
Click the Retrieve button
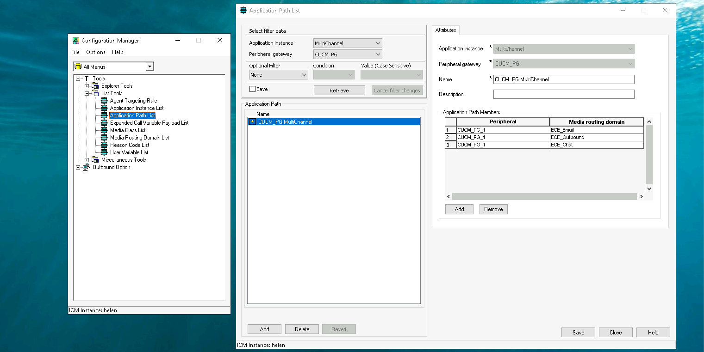(x=339, y=91)
